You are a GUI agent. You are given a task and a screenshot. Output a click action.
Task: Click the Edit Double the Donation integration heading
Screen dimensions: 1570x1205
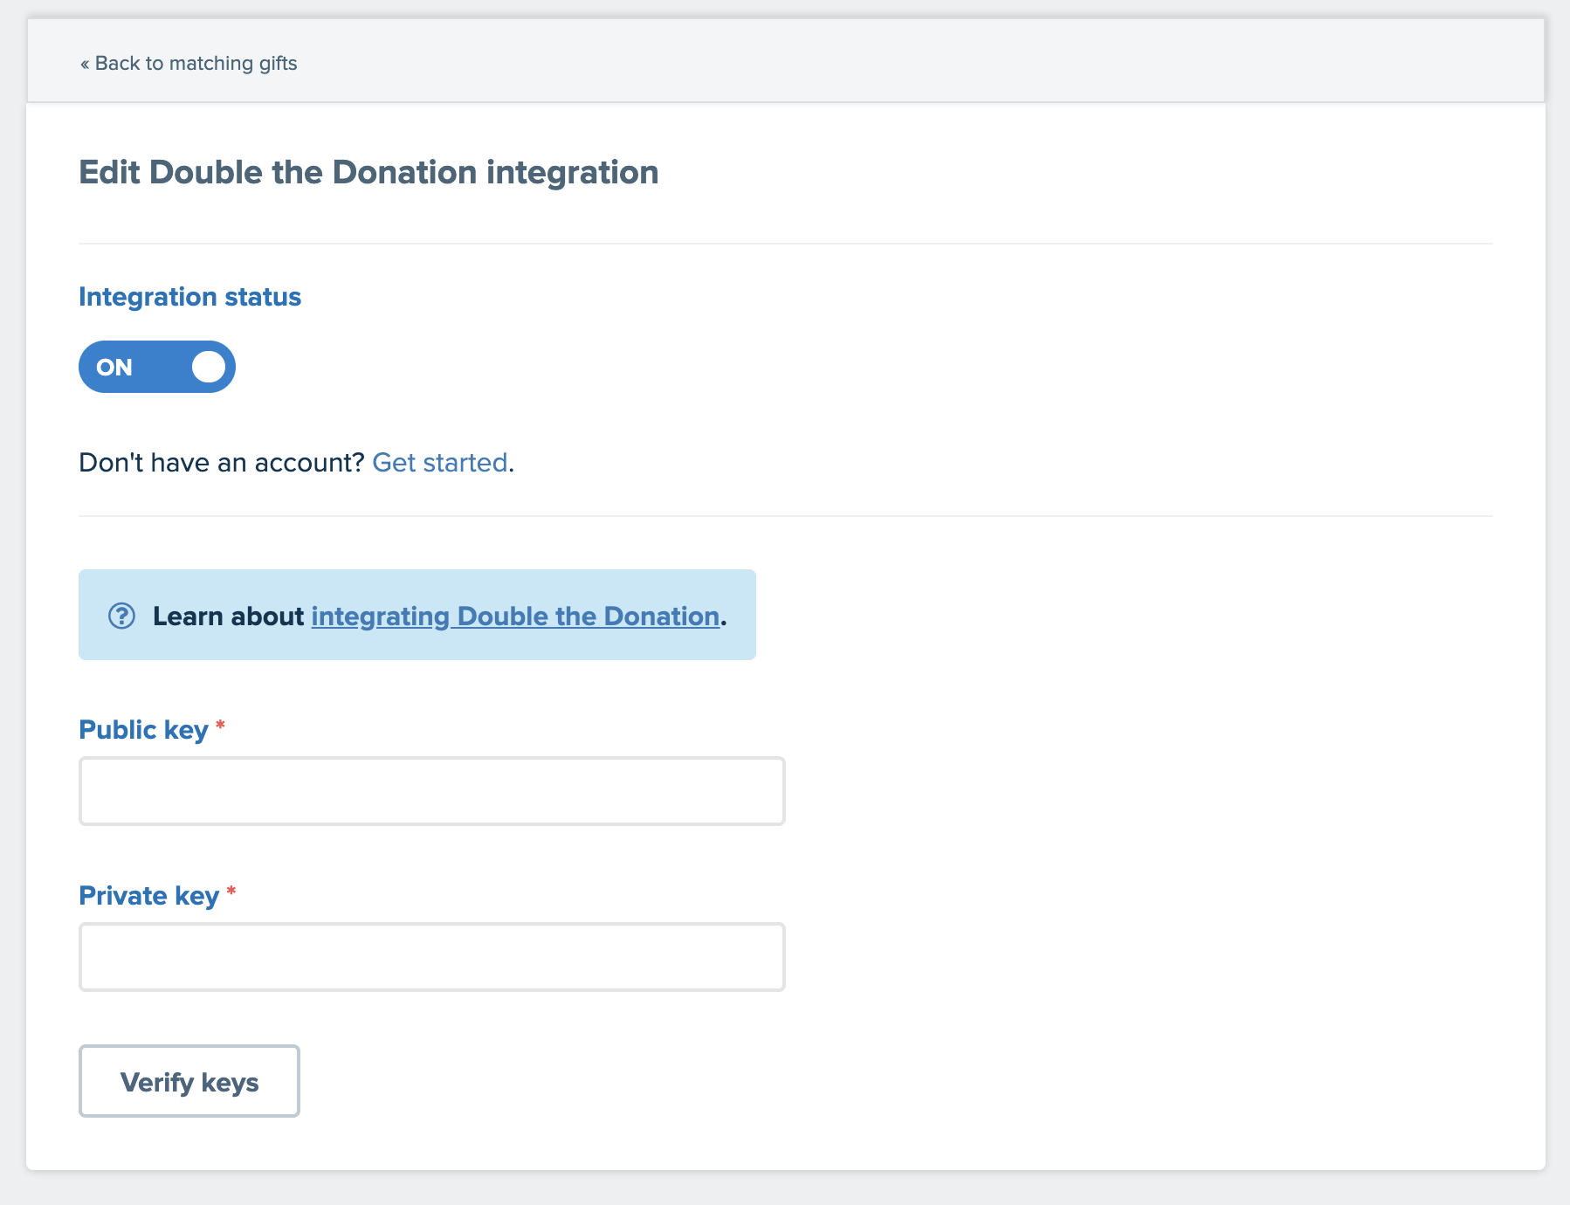(x=368, y=172)
